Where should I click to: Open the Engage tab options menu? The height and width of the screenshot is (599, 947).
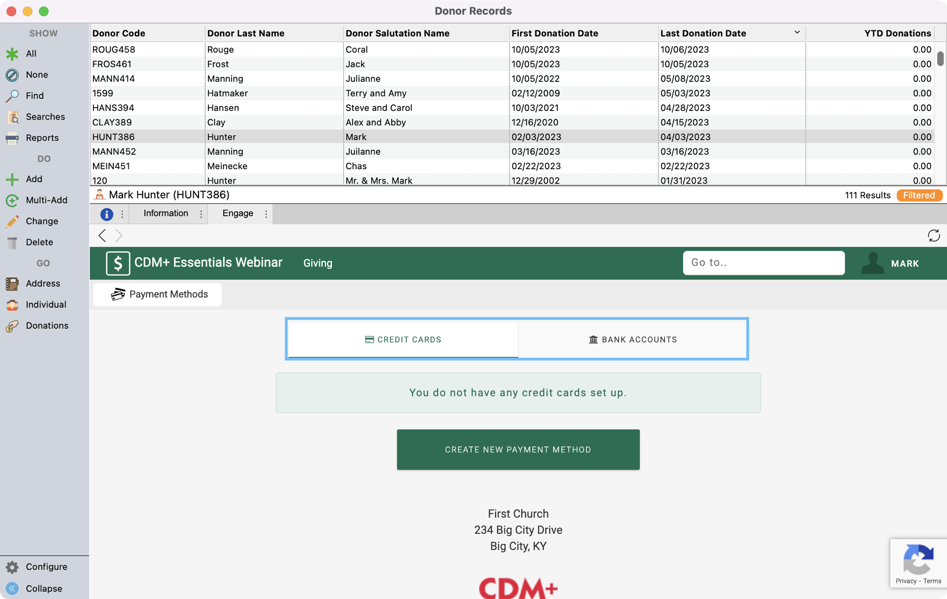coord(266,214)
